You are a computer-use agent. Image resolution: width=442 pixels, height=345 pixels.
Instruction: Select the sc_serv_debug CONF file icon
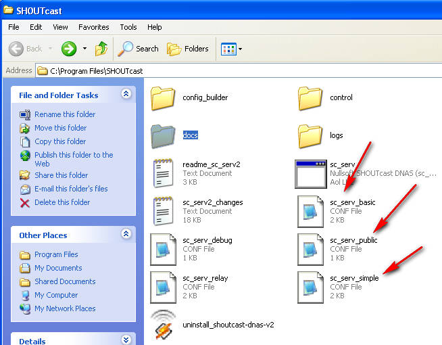click(x=163, y=250)
